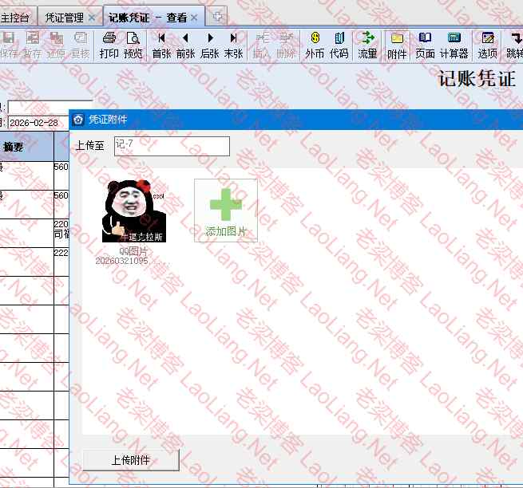Go to previous voucher with 前张
523x488 pixels.
185,45
